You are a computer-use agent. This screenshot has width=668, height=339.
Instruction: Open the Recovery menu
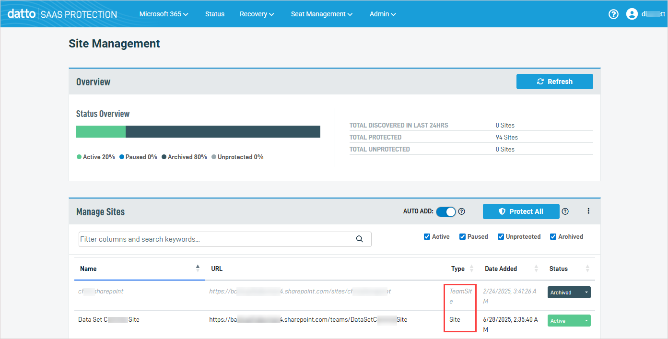point(257,14)
